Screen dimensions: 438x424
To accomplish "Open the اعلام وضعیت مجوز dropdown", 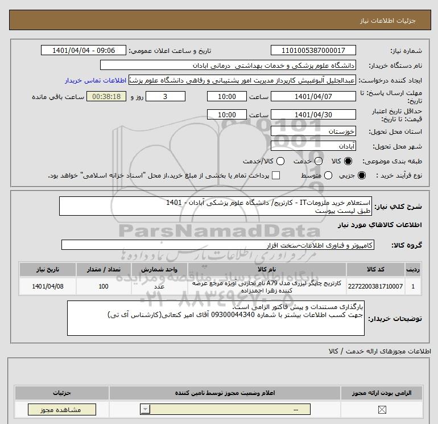I will pos(225,410).
